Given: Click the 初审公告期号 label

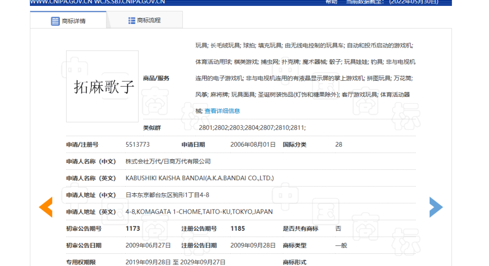Looking at the screenshot, I should (x=84, y=229).
